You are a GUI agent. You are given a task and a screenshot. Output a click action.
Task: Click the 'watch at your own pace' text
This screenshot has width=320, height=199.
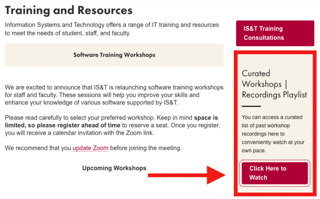coord(273,146)
